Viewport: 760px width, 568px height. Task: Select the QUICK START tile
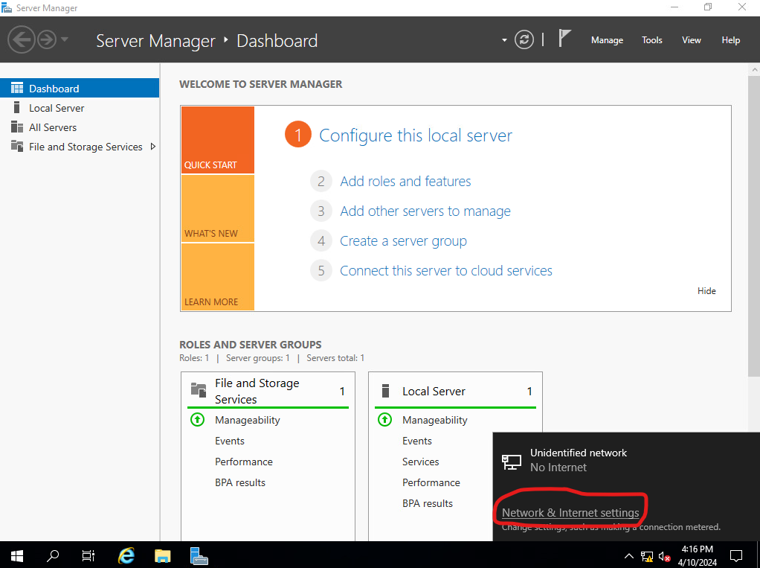tap(218, 140)
